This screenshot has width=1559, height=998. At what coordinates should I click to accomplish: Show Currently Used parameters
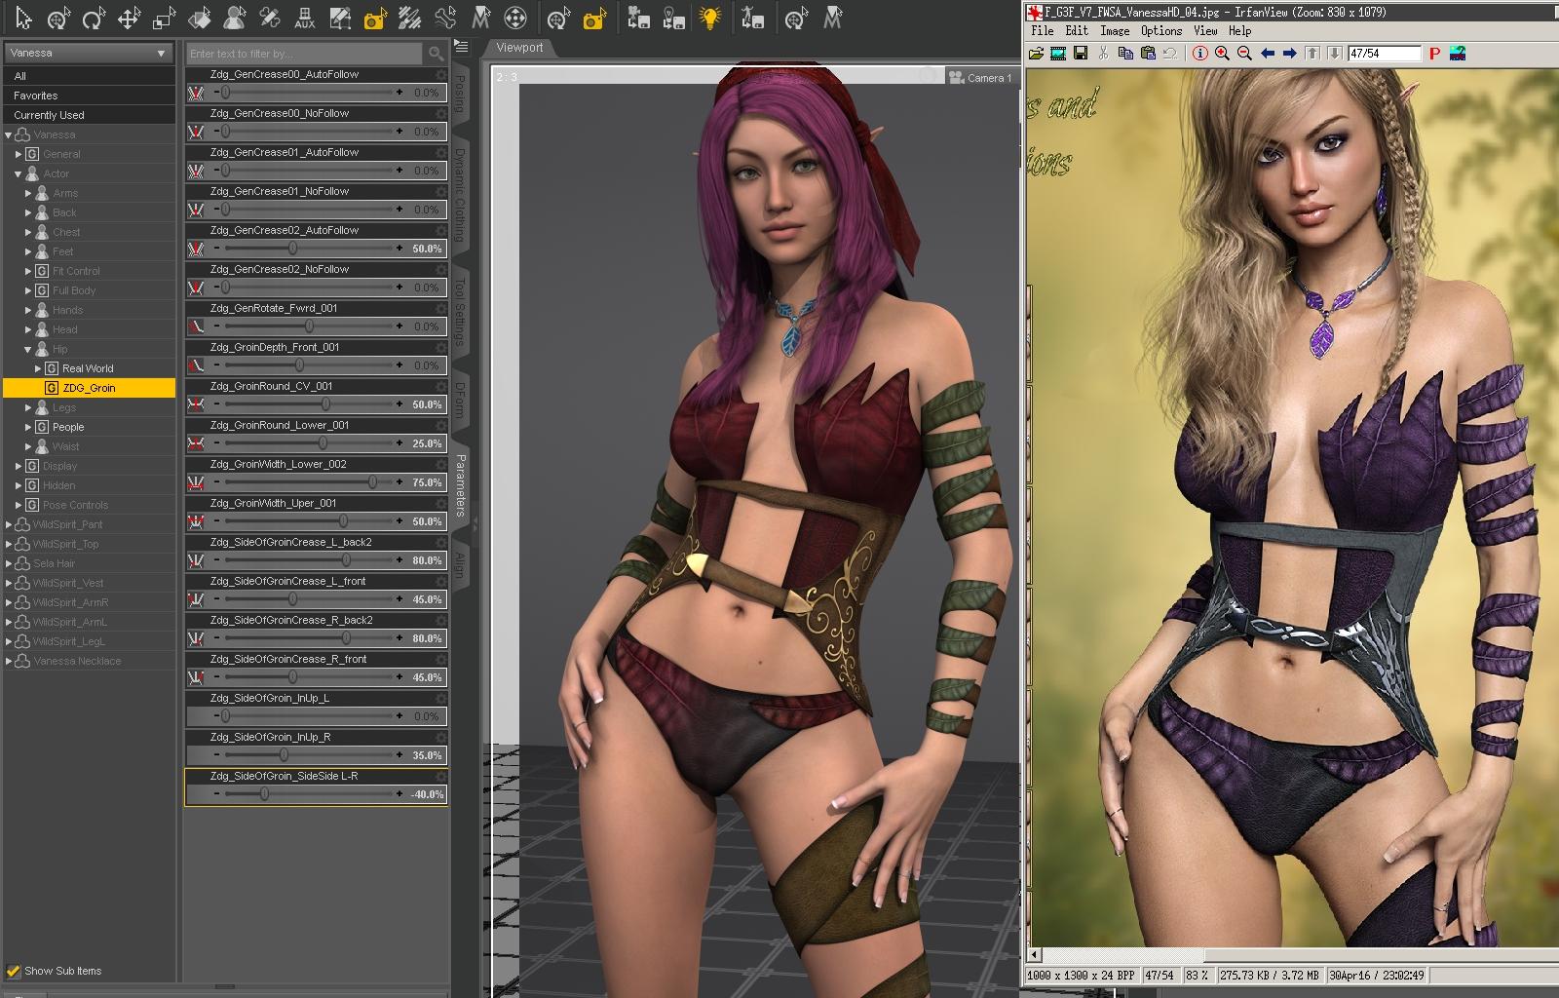click(x=89, y=115)
